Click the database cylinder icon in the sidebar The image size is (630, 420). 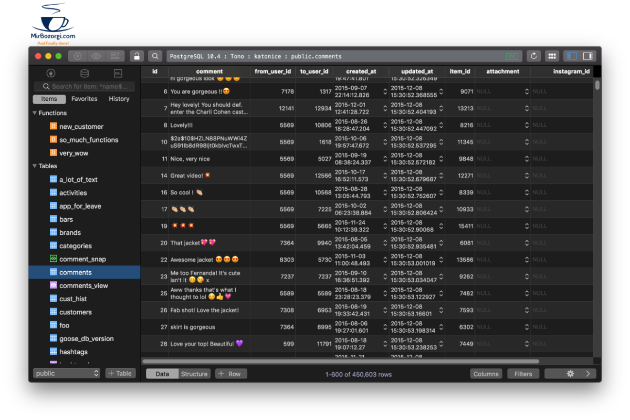pyautogui.click(x=85, y=74)
